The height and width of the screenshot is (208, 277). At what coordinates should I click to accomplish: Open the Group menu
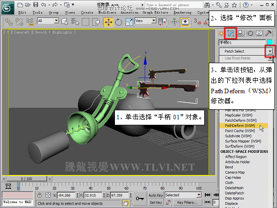click(54, 13)
